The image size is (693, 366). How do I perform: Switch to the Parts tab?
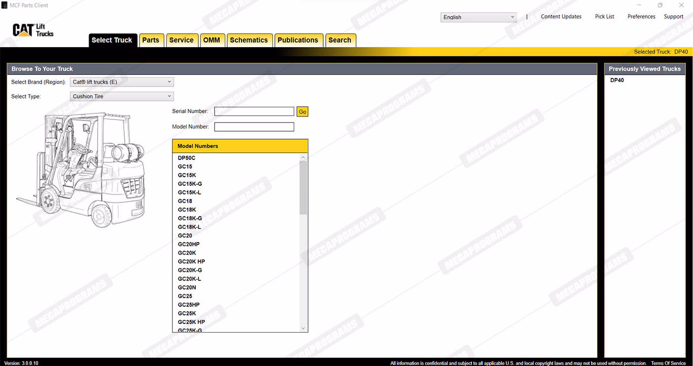tap(151, 40)
